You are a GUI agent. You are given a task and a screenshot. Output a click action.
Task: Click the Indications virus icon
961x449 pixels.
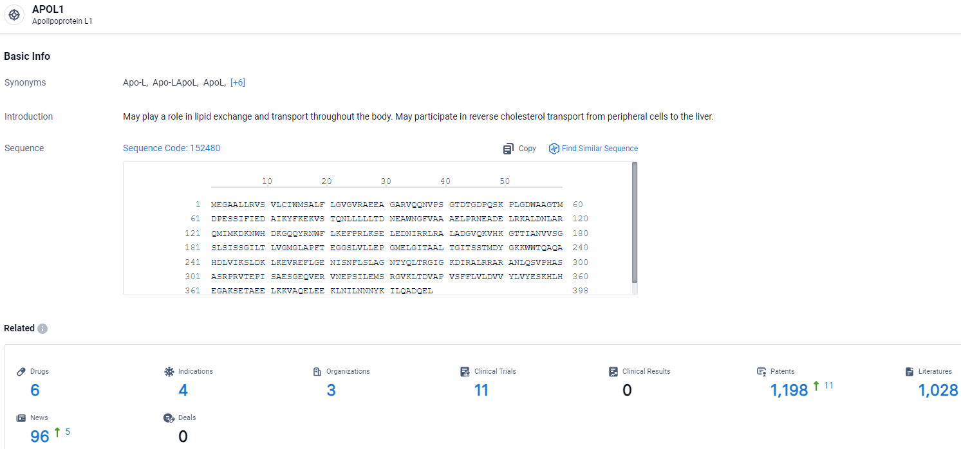[x=169, y=372]
